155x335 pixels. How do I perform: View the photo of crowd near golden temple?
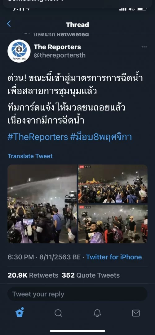[x=113, y=184]
